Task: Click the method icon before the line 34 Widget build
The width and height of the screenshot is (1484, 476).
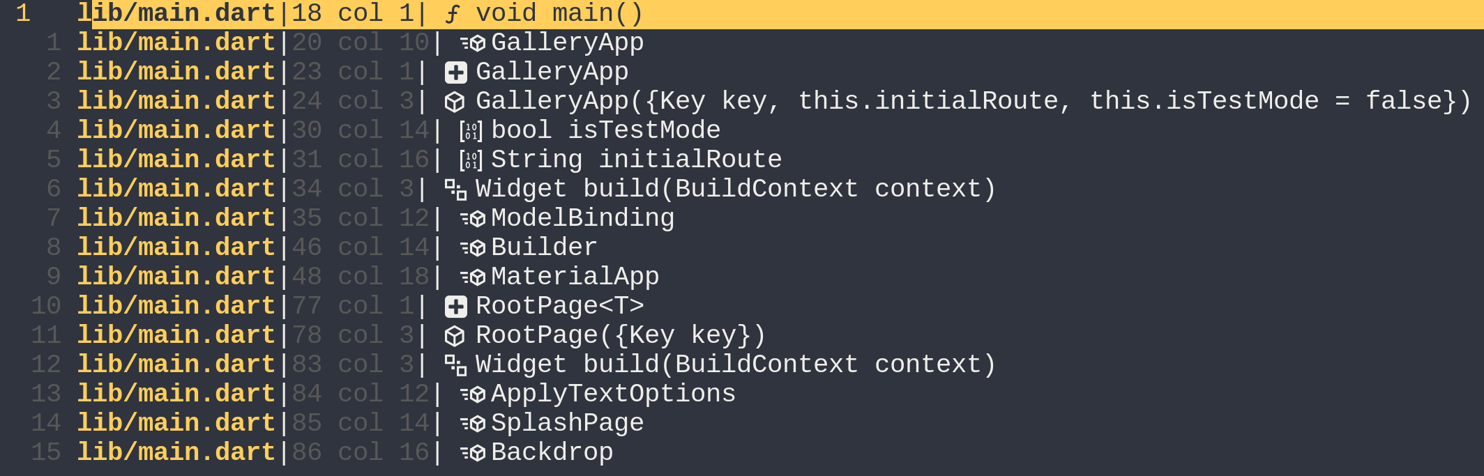Action: pyautogui.click(x=455, y=190)
